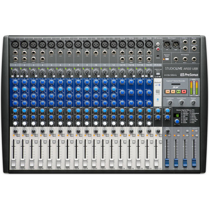209x209 pixels.
Task: Click channel 12 white fader cap
Action: (x=112, y=162)
